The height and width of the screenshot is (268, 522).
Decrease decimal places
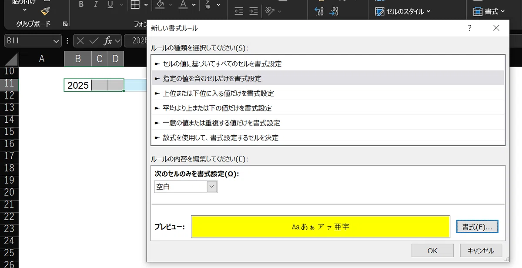coord(334,11)
